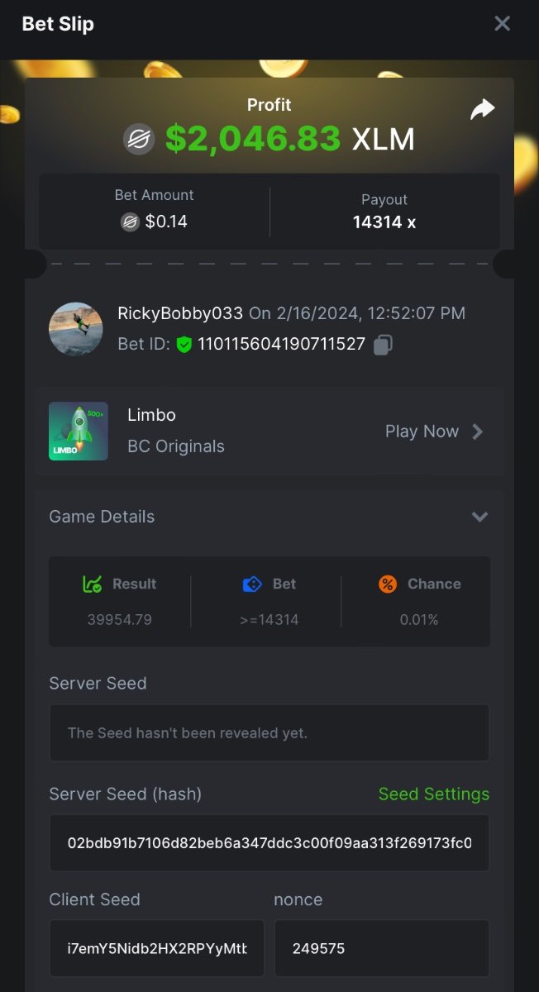Click the share arrow icon
The image size is (539, 992).
point(482,109)
